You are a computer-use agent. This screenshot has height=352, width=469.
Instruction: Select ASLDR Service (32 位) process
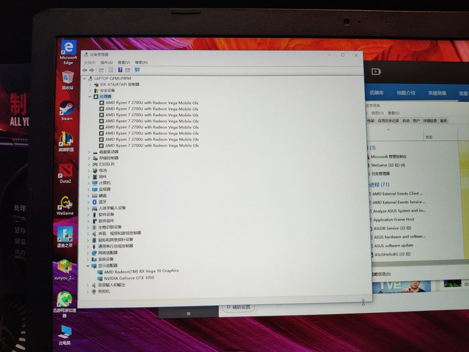tap(393, 228)
